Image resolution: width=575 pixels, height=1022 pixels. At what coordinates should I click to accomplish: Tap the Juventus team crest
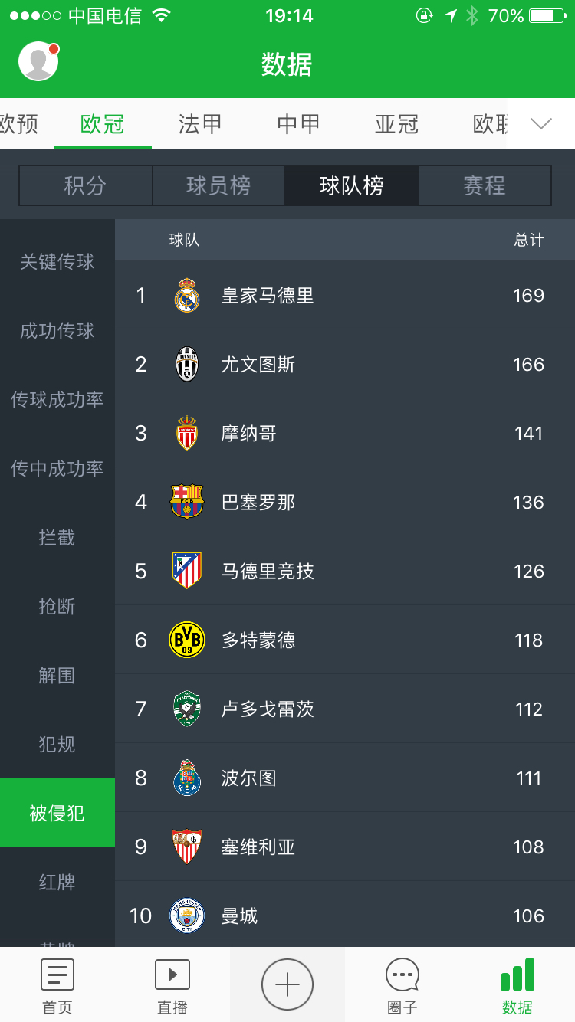tap(187, 365)
